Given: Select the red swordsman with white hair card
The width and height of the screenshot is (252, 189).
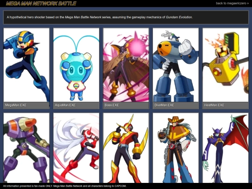Looking at the screenshot, I should click(77, 148).
